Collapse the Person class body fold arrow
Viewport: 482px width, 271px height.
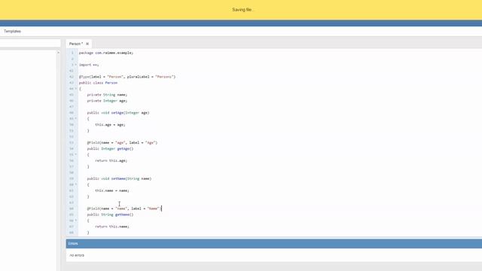[x=76, y=89]
